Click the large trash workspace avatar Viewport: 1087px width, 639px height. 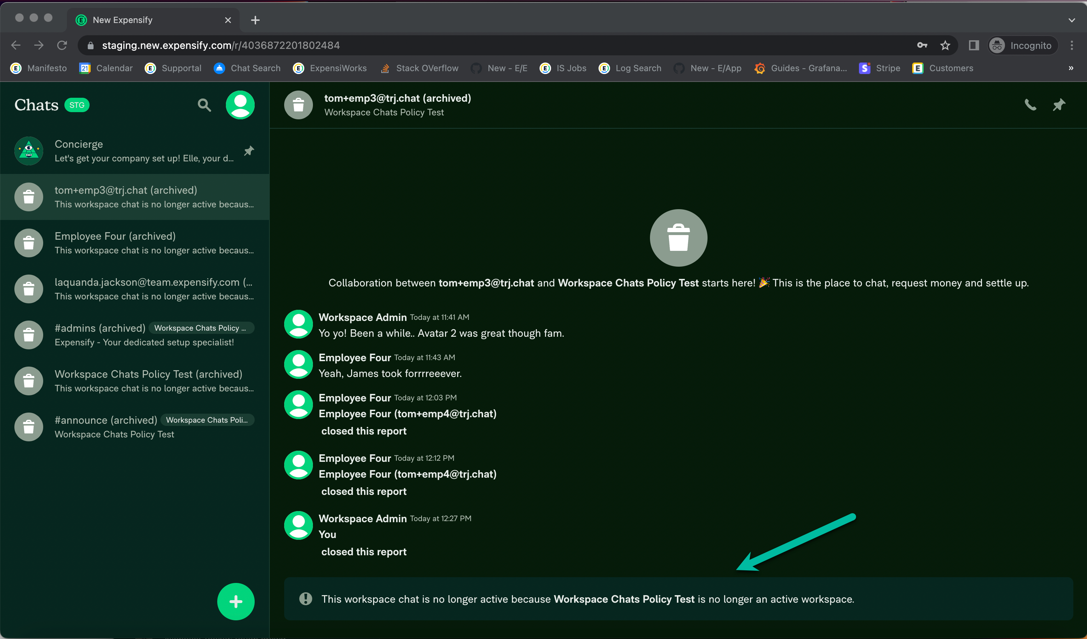point(678,238)
